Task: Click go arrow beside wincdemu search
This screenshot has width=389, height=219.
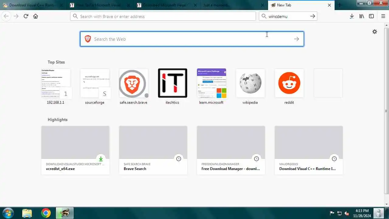Action: click(x=313, y=16)
